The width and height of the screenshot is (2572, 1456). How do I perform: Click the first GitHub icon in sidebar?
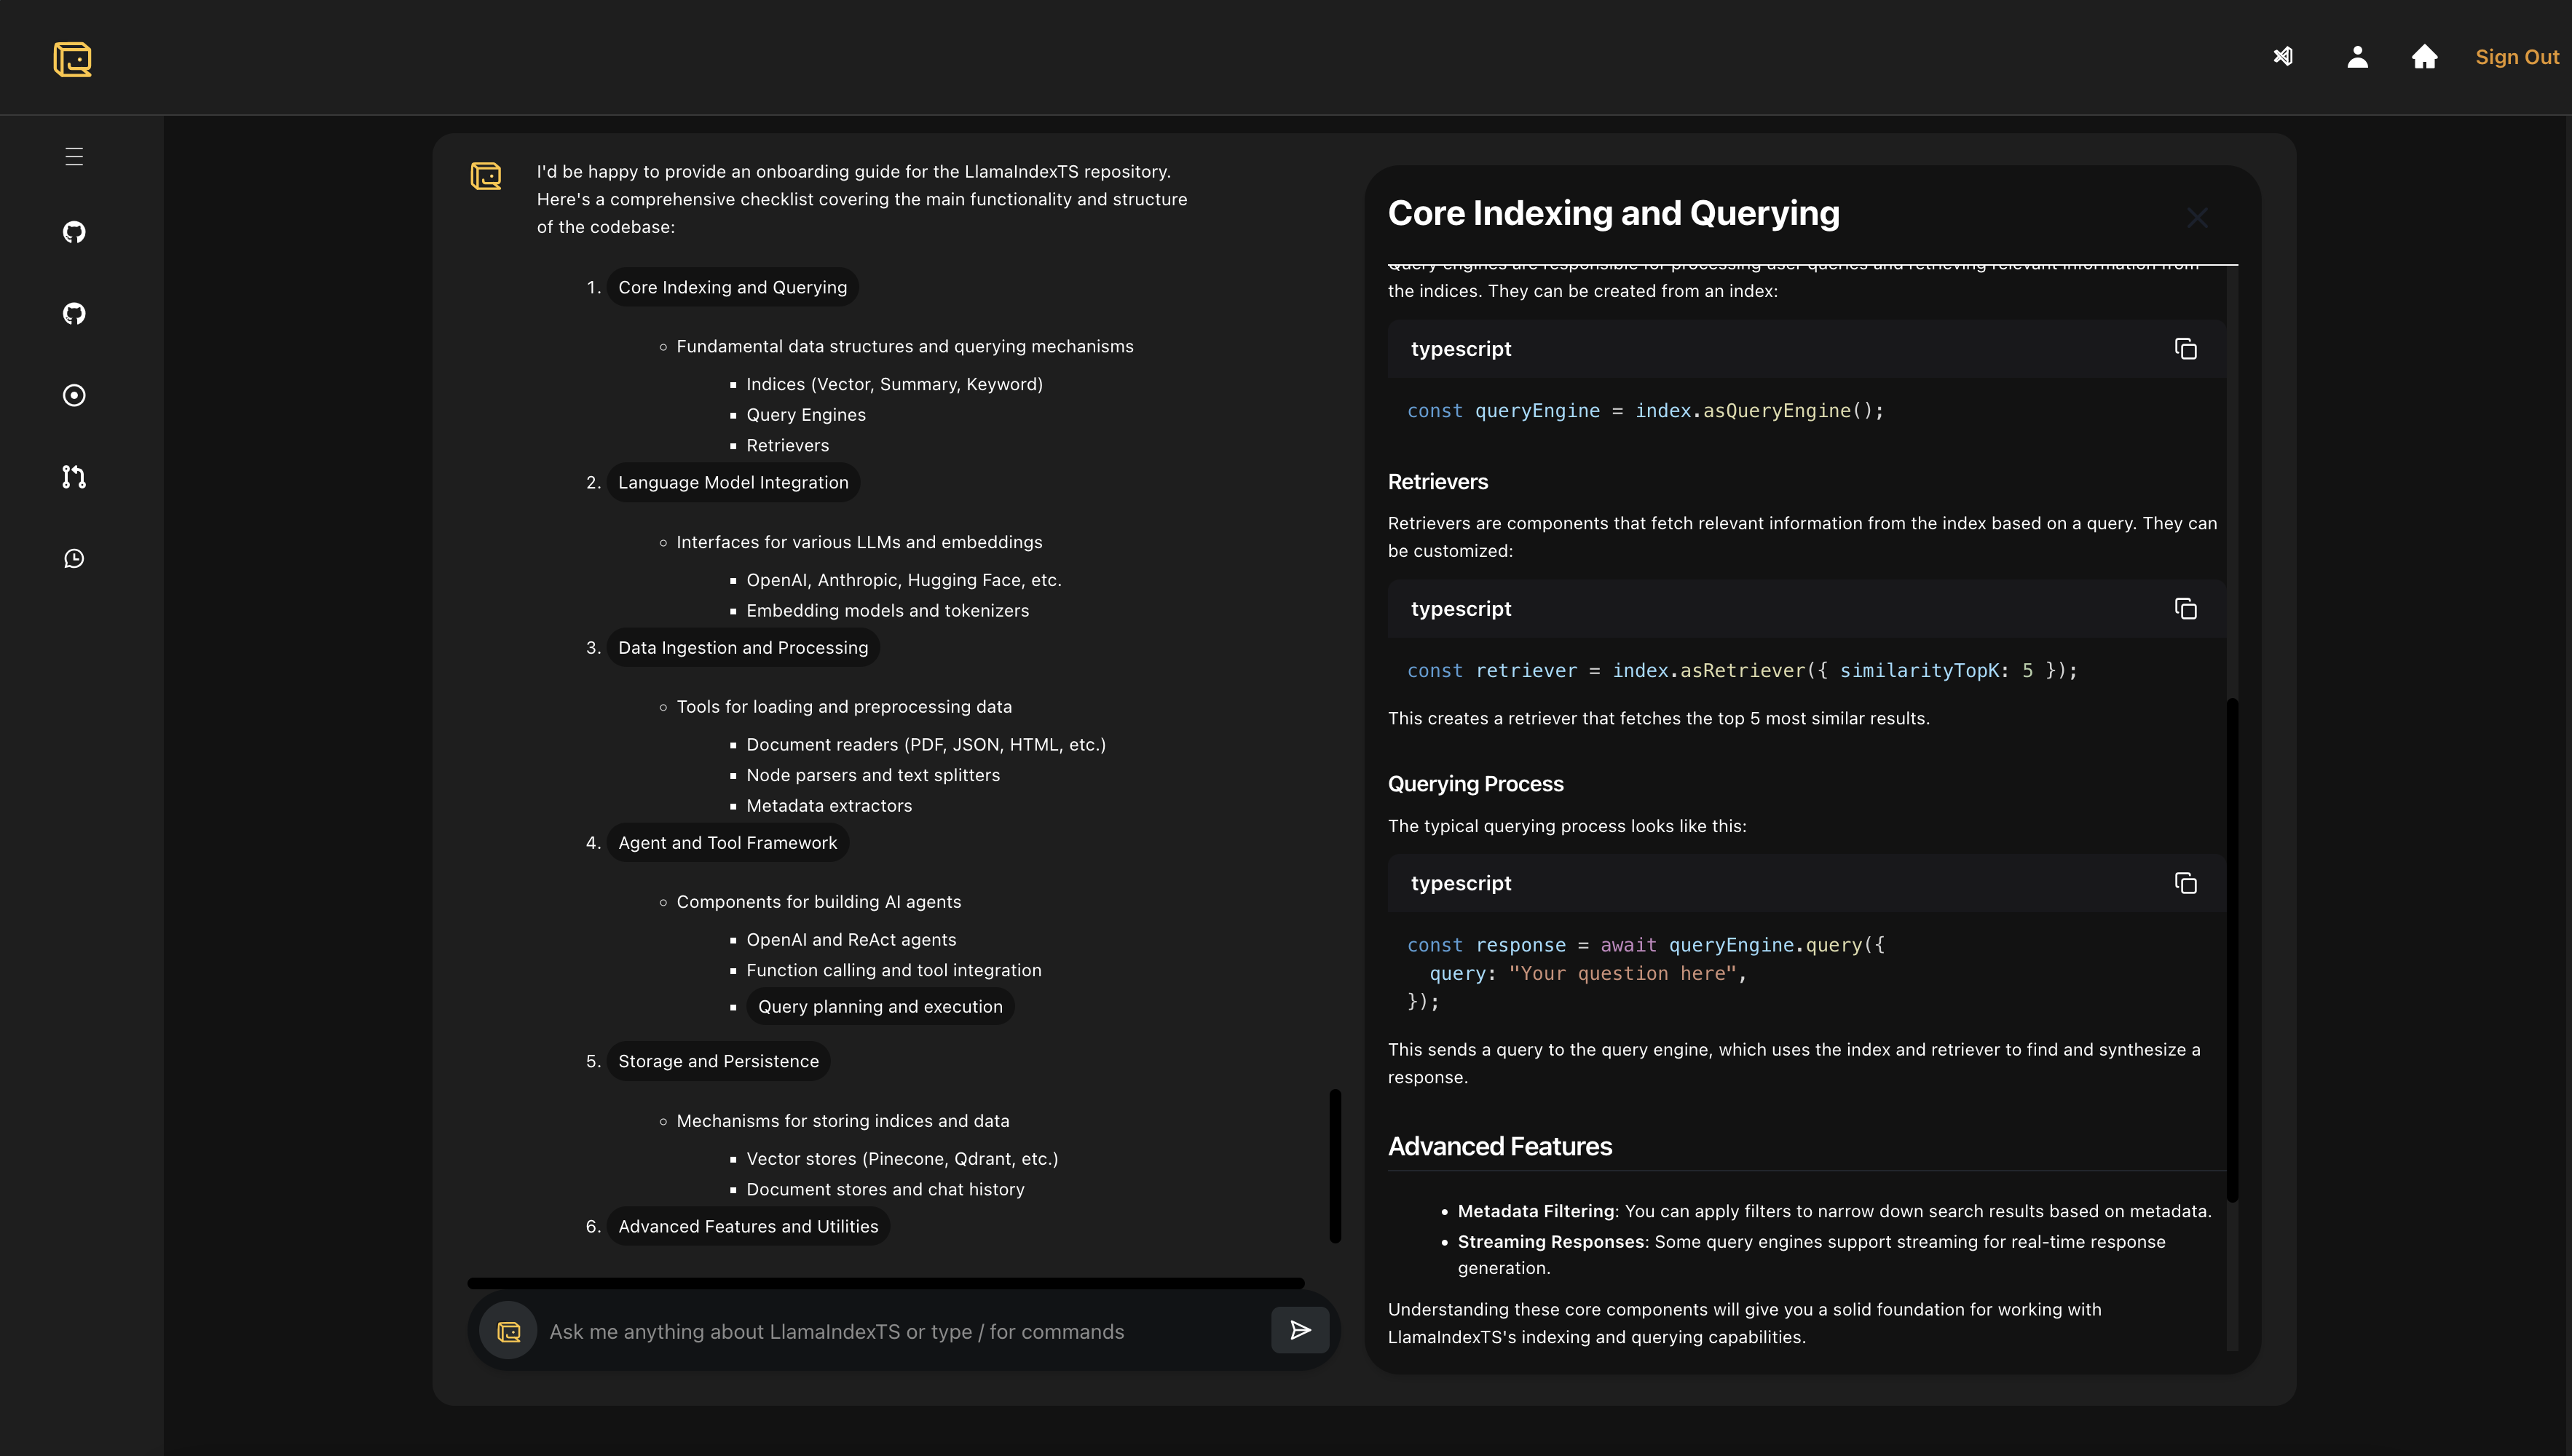74,232
